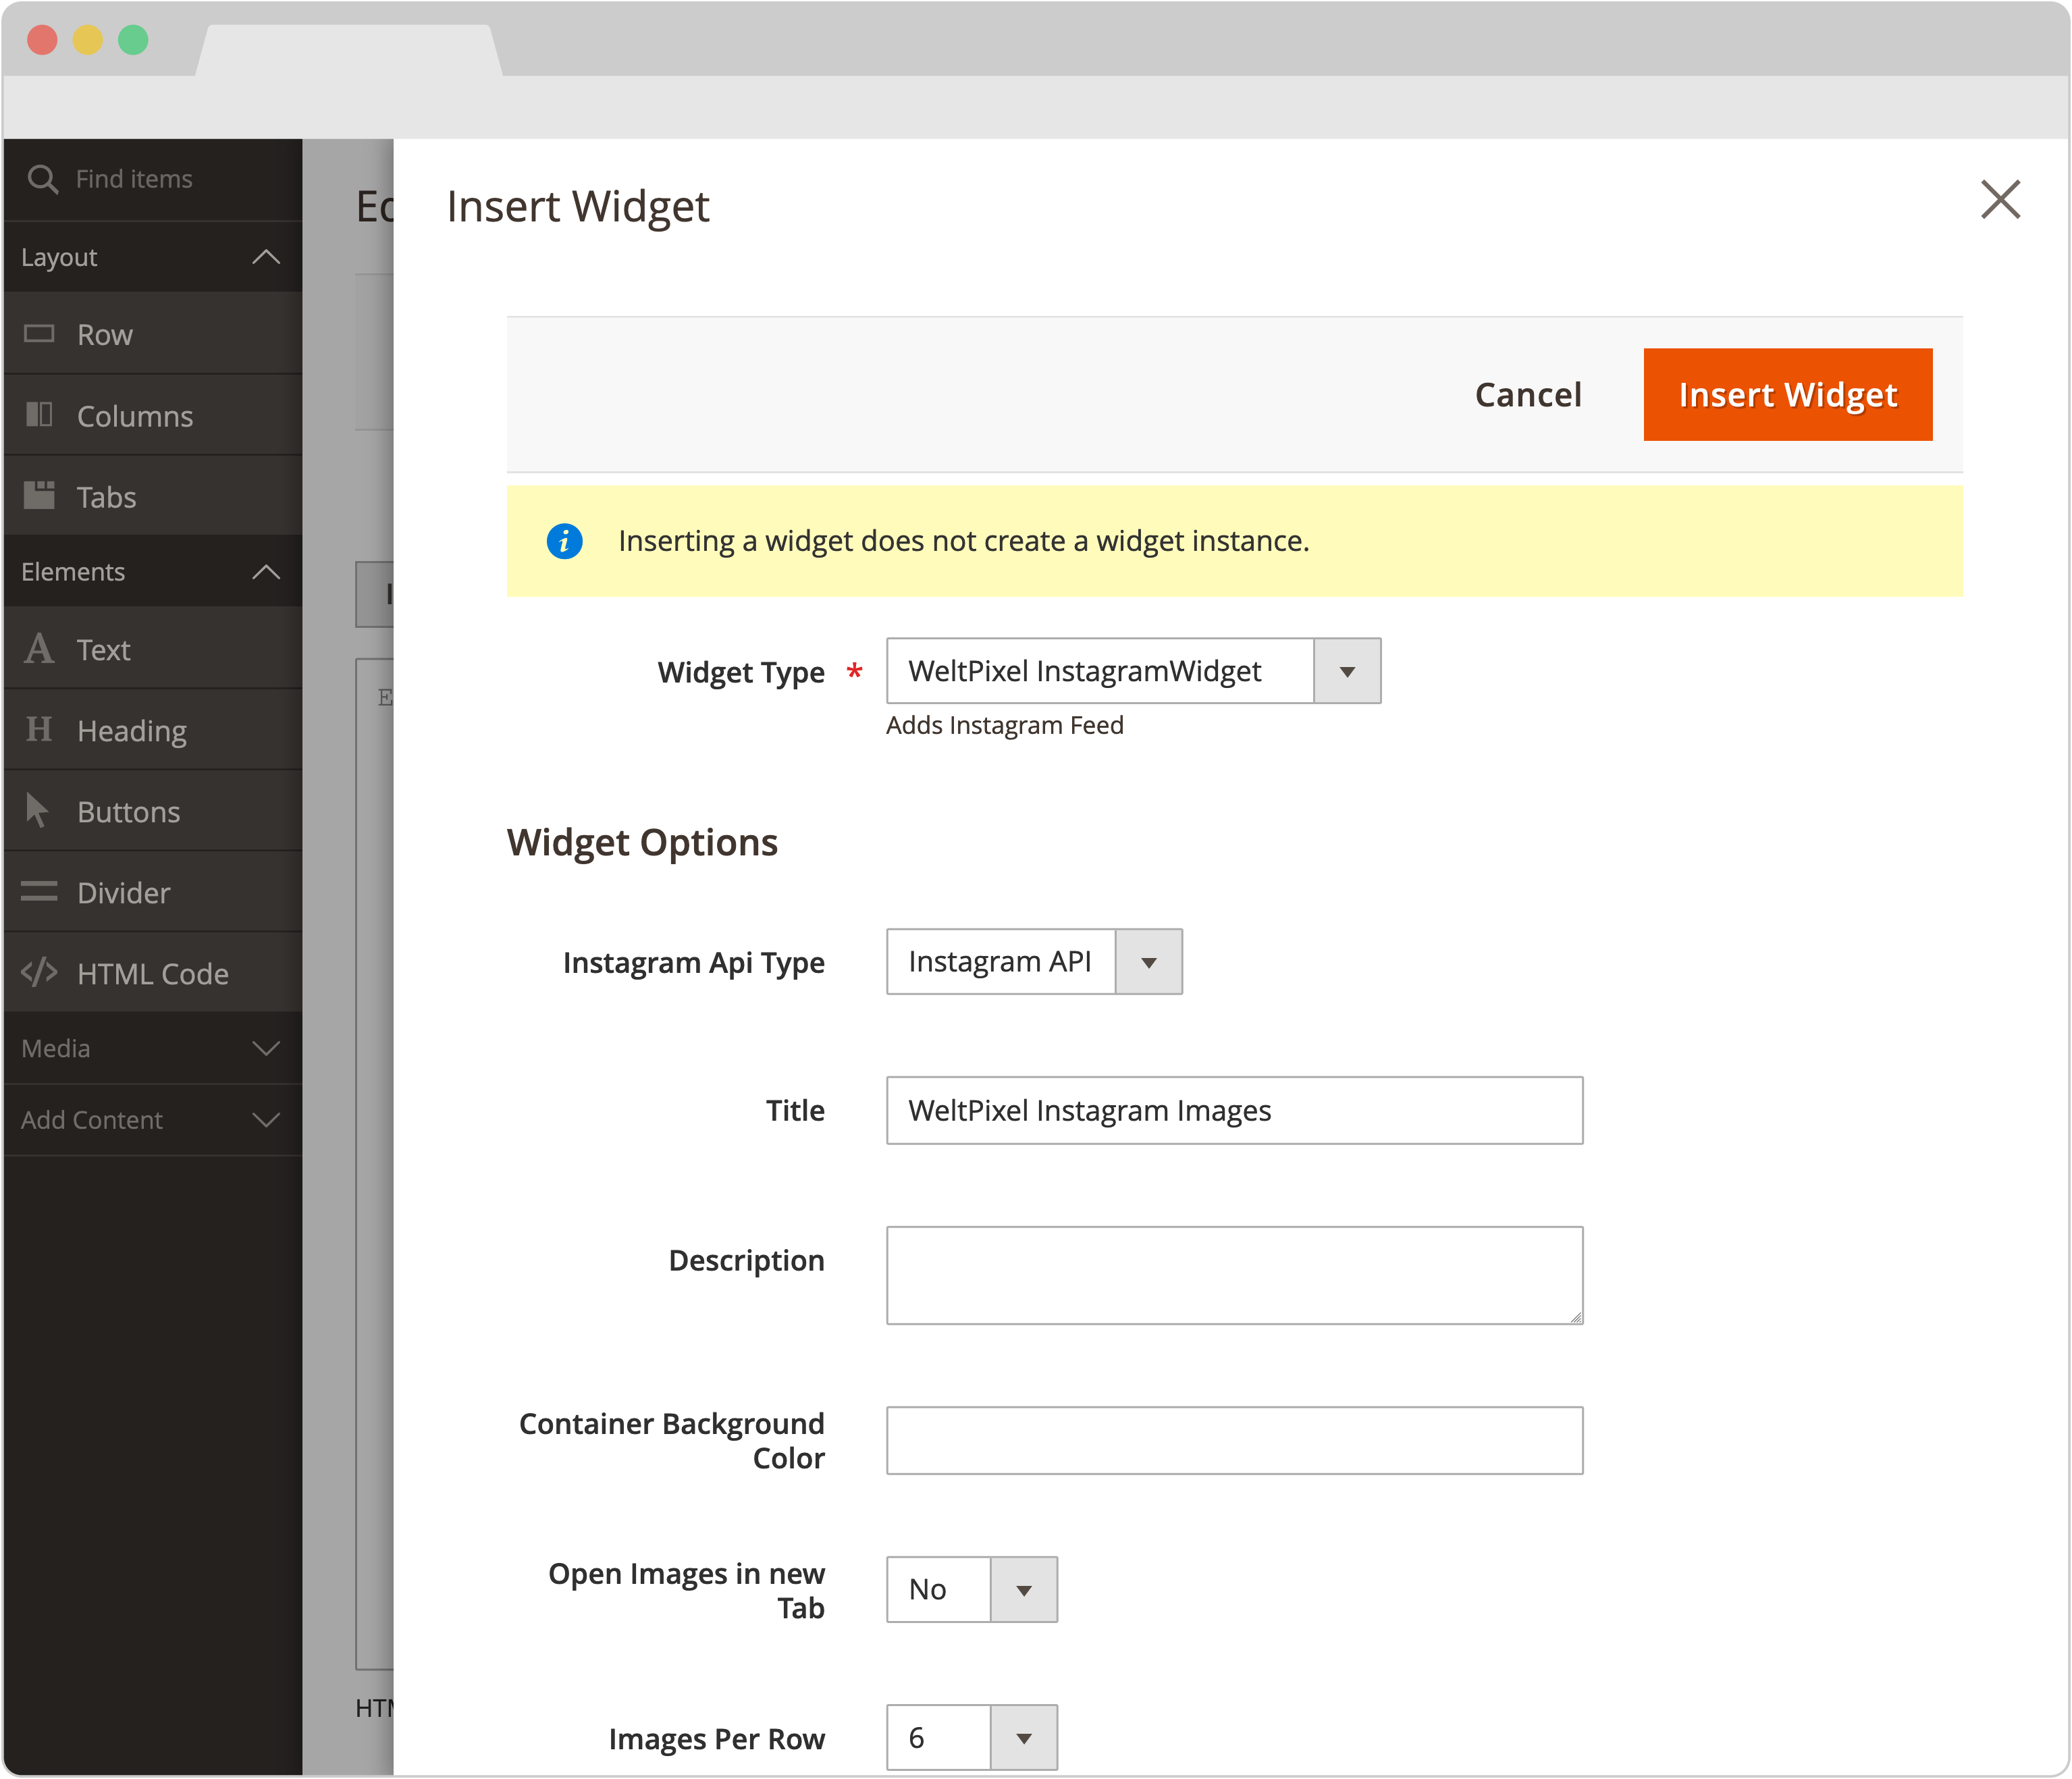Select the Divider element icon
Image resolution: width=2072 pixels, height=1779 pixels.
pos(39,892)
